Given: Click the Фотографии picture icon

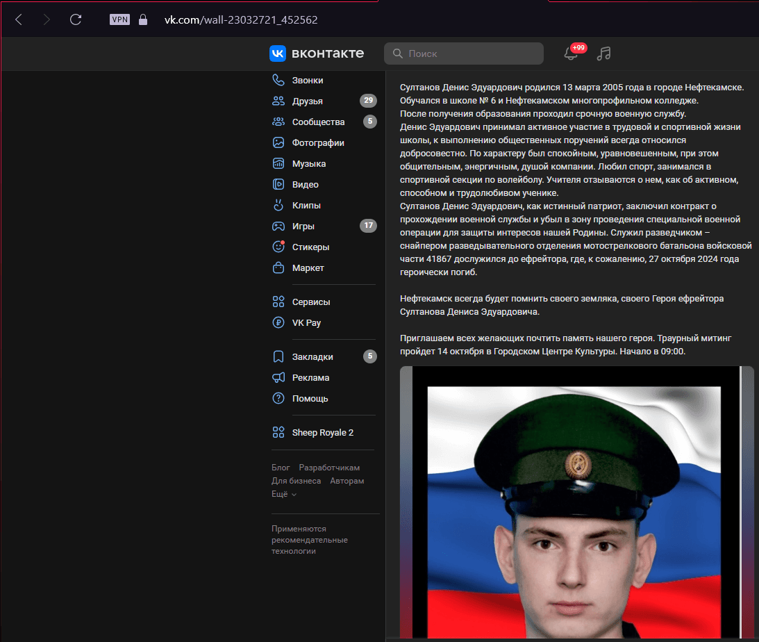Looking at the screenshot, I should pyautogui.click(x=278, y=142).
